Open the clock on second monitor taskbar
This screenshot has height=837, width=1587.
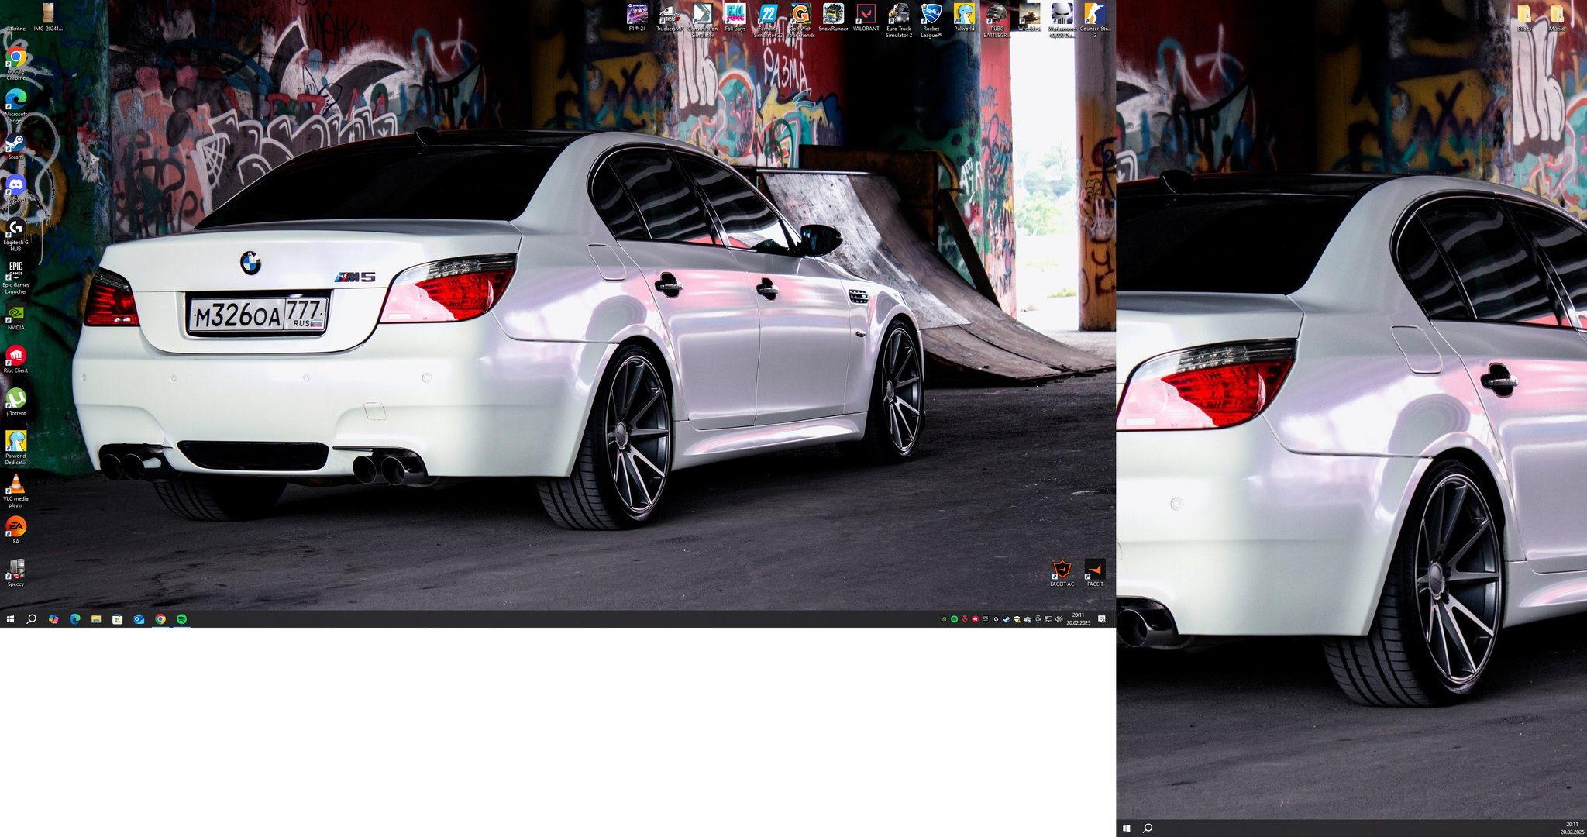pyautogui.click(x=1572, y=828)
